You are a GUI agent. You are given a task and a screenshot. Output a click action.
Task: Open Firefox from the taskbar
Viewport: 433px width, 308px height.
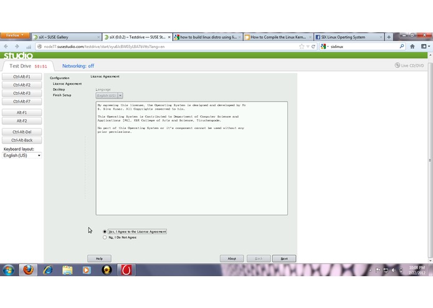tap(28, 270)
